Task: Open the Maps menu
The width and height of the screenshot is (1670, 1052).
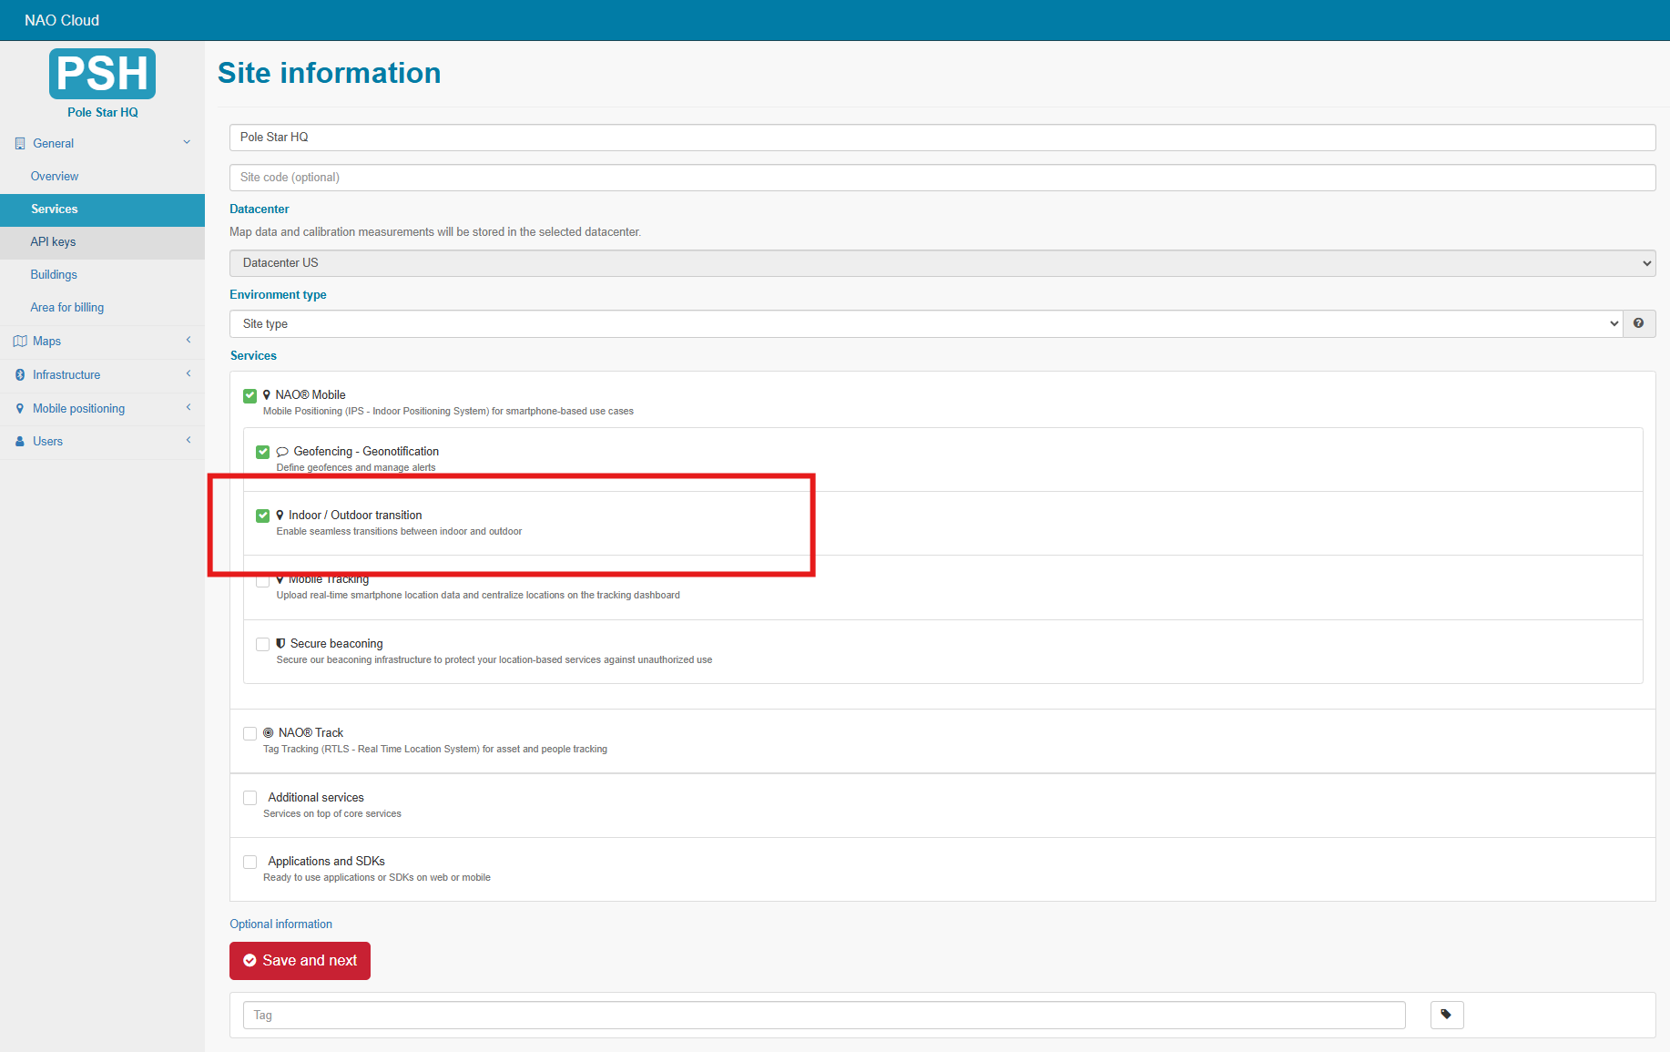Action: pyautogui.click(x=47, y=341)
